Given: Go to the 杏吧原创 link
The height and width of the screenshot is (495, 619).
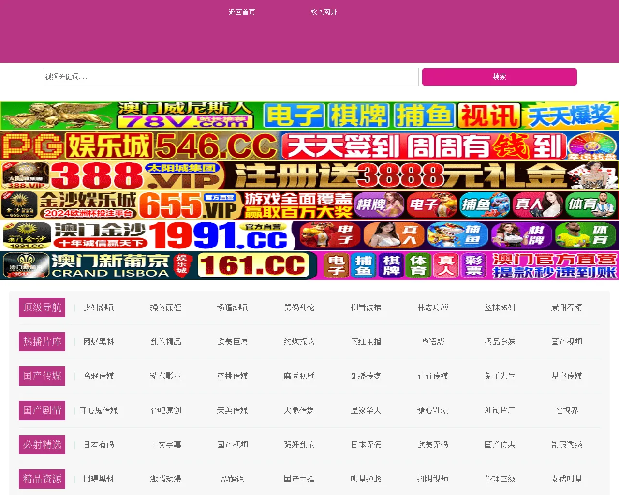Looking at the screenshot, I should click(x=165, y=410).
